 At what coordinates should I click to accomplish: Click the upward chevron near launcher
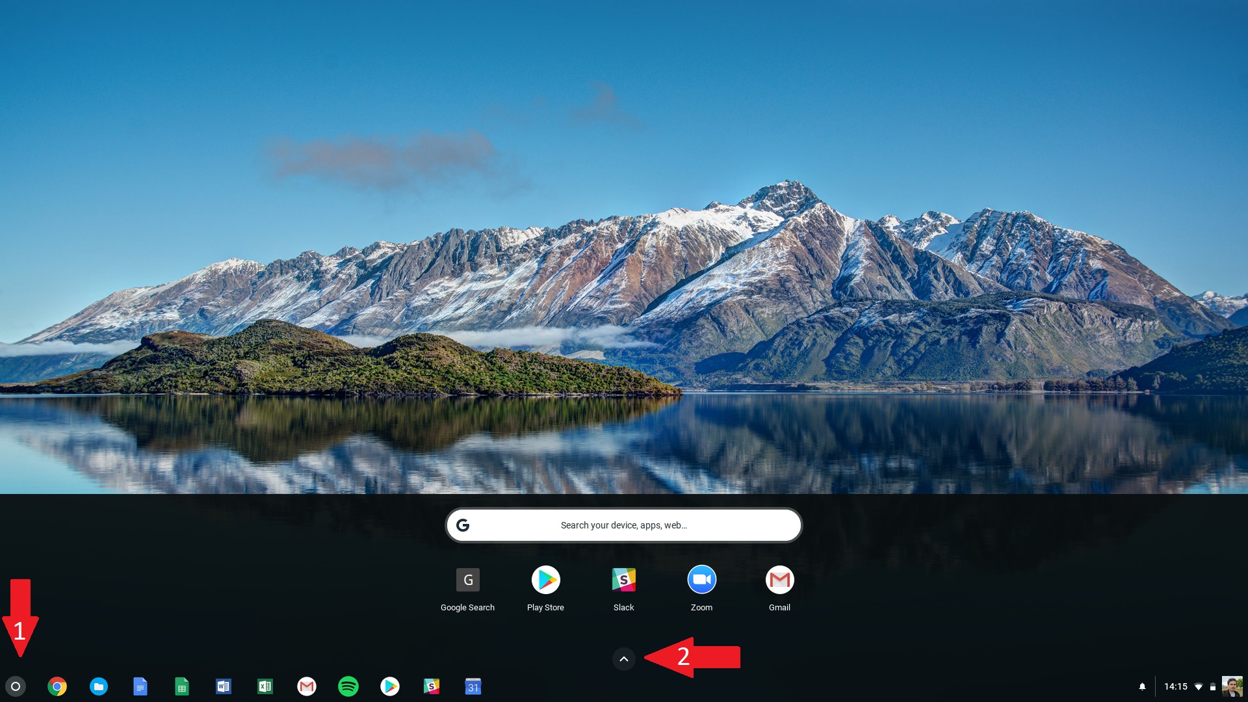coord(624,658)
